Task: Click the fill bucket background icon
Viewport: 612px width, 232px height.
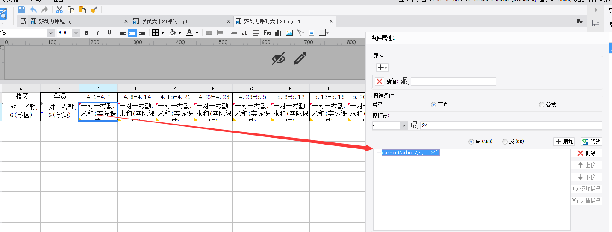Action: click(x=173, y=33)
